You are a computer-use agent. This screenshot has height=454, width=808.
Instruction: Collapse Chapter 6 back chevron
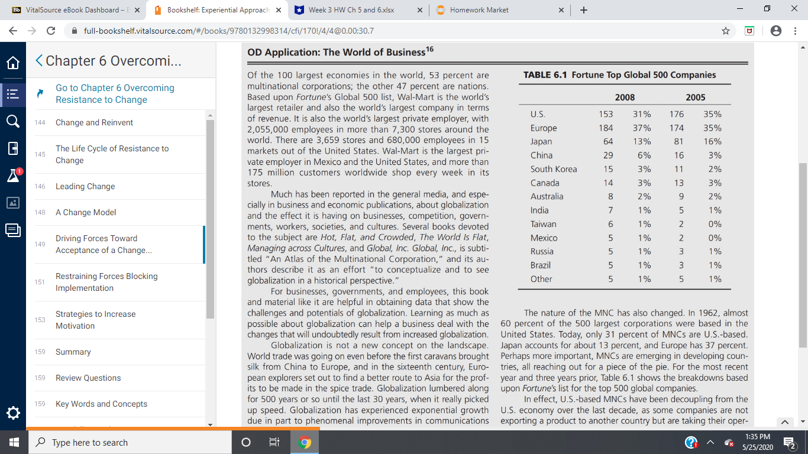[39, 61]
